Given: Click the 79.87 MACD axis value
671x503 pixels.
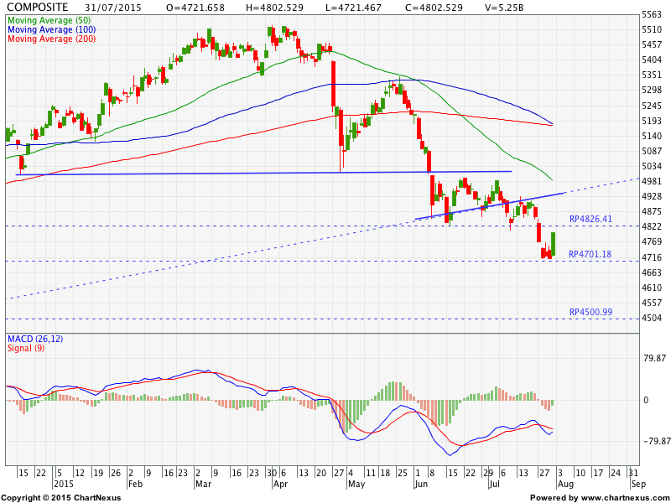Looking at the screenshot, I should [x=654, y=358].
